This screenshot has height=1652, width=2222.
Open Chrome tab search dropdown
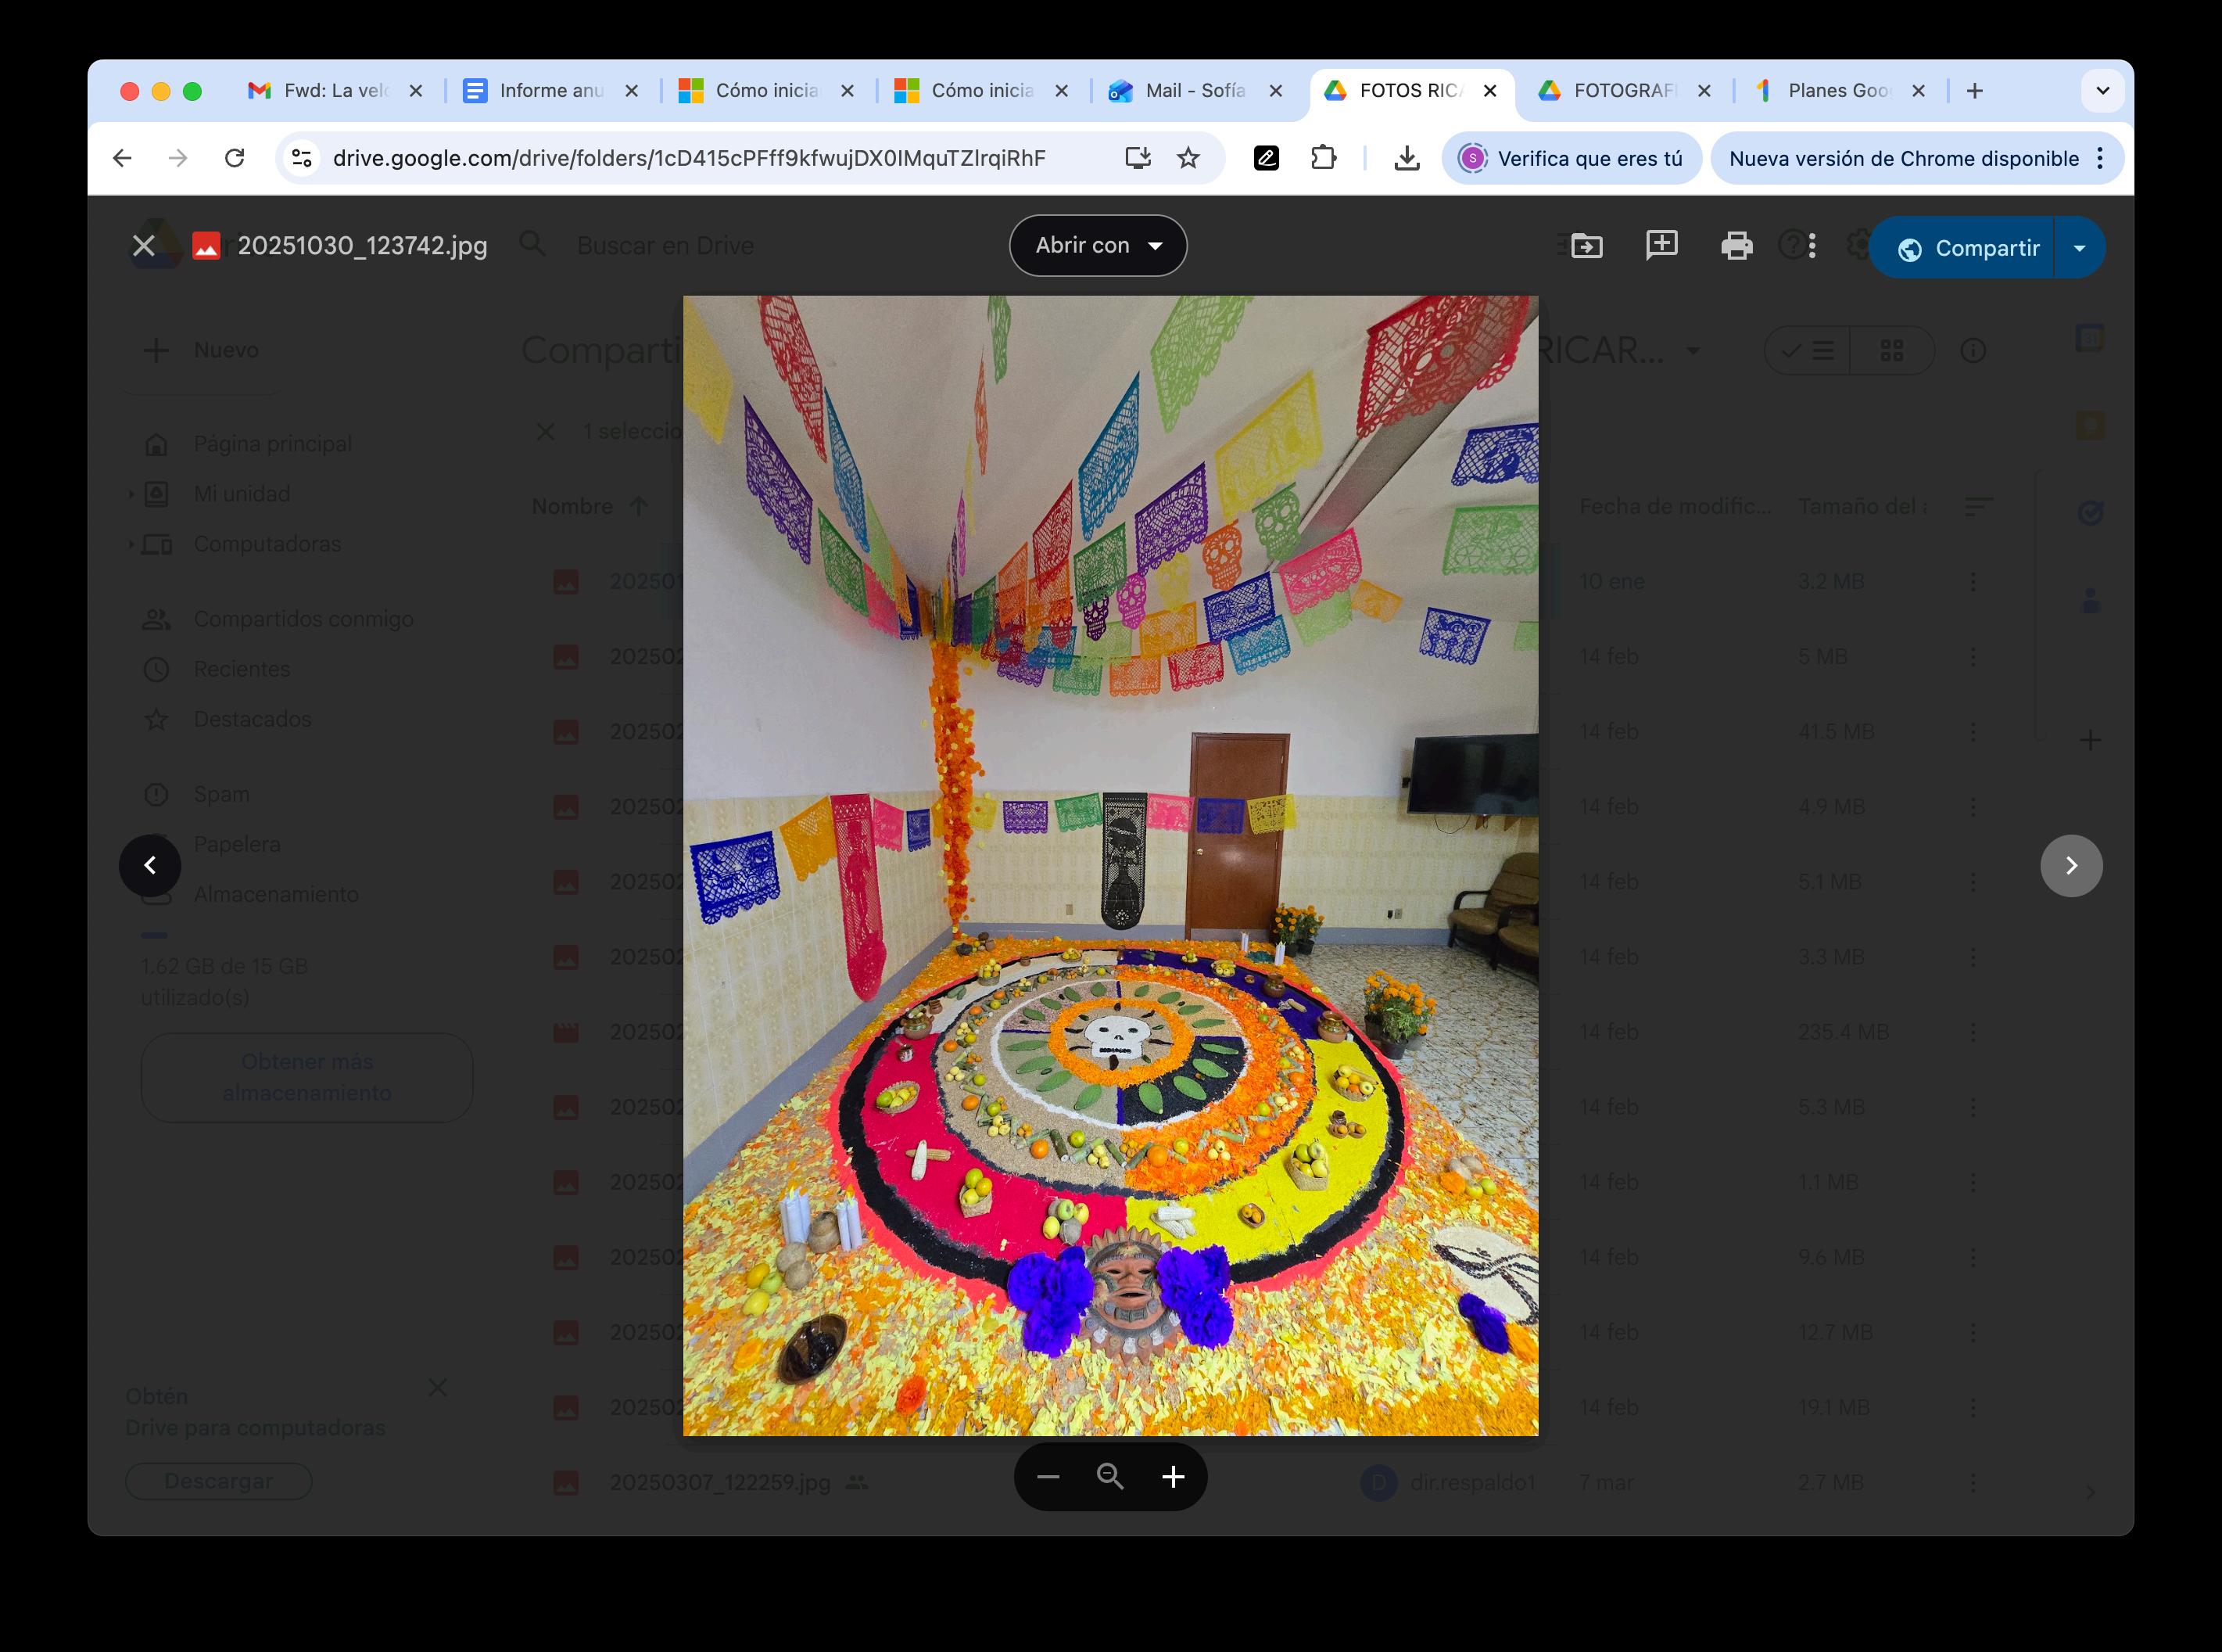pyautogui.click(x=2103, y=91)
